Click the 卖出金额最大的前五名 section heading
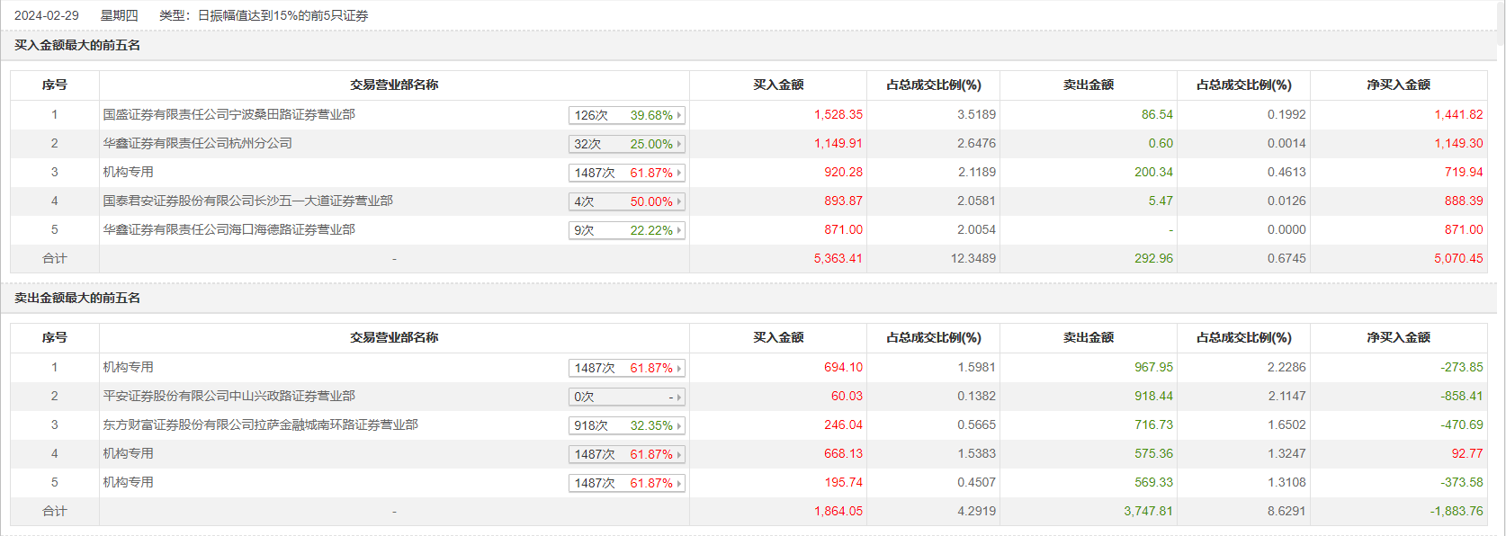The height and width of the screenshot is (536, 1506). [x=77, y=298]
